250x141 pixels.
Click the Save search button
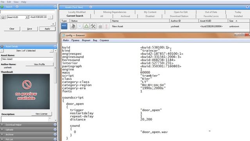coord(30,29)
